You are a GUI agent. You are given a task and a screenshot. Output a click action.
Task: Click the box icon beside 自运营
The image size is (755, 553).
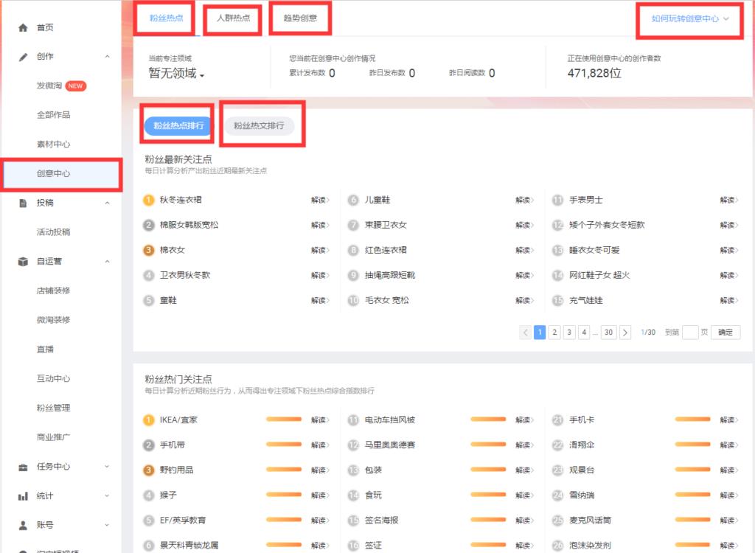pyautogui.click(x=23, y=262)
